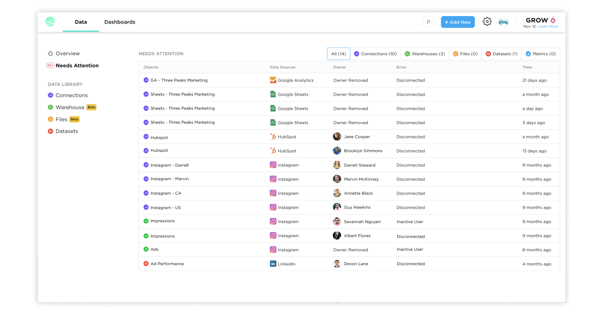Switch to the Dashboards tab
The width and height of the screenshot is (594, 313).
tap(120, 22)
